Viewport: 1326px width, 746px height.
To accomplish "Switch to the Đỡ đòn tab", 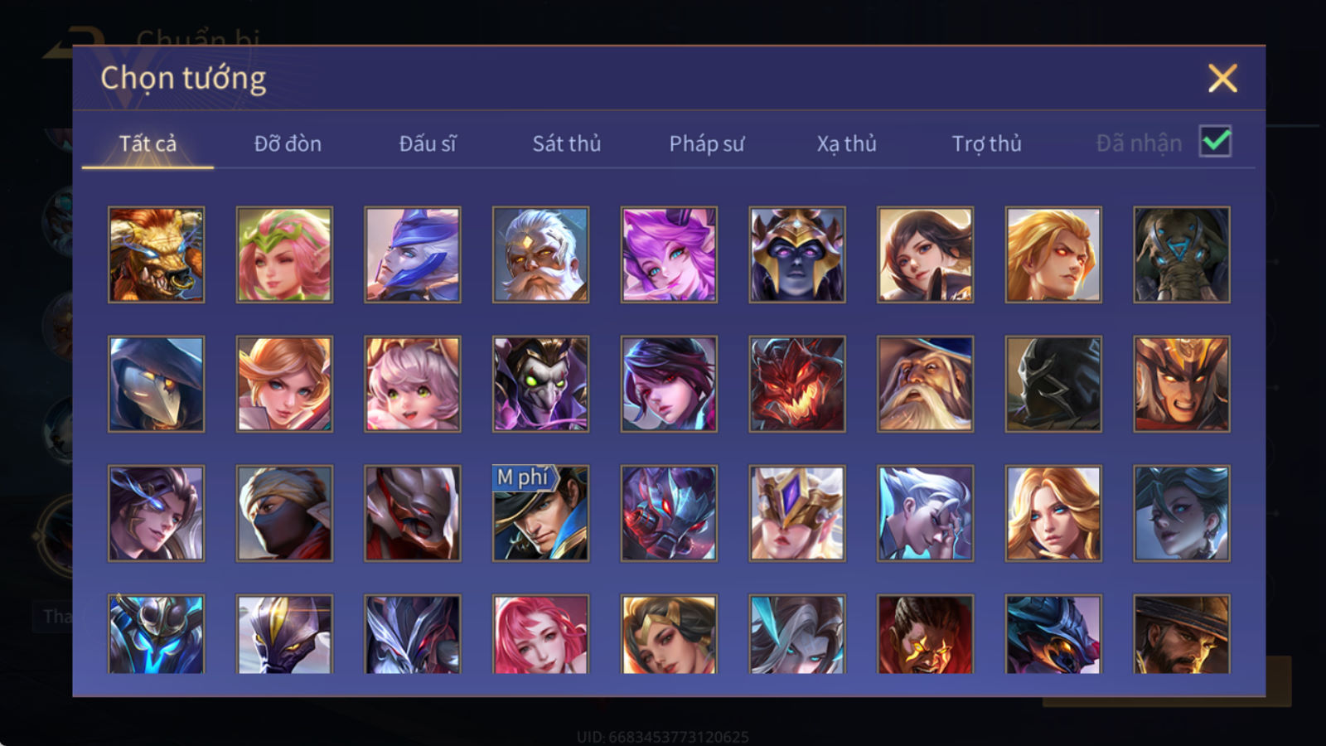I will [288, 143].
